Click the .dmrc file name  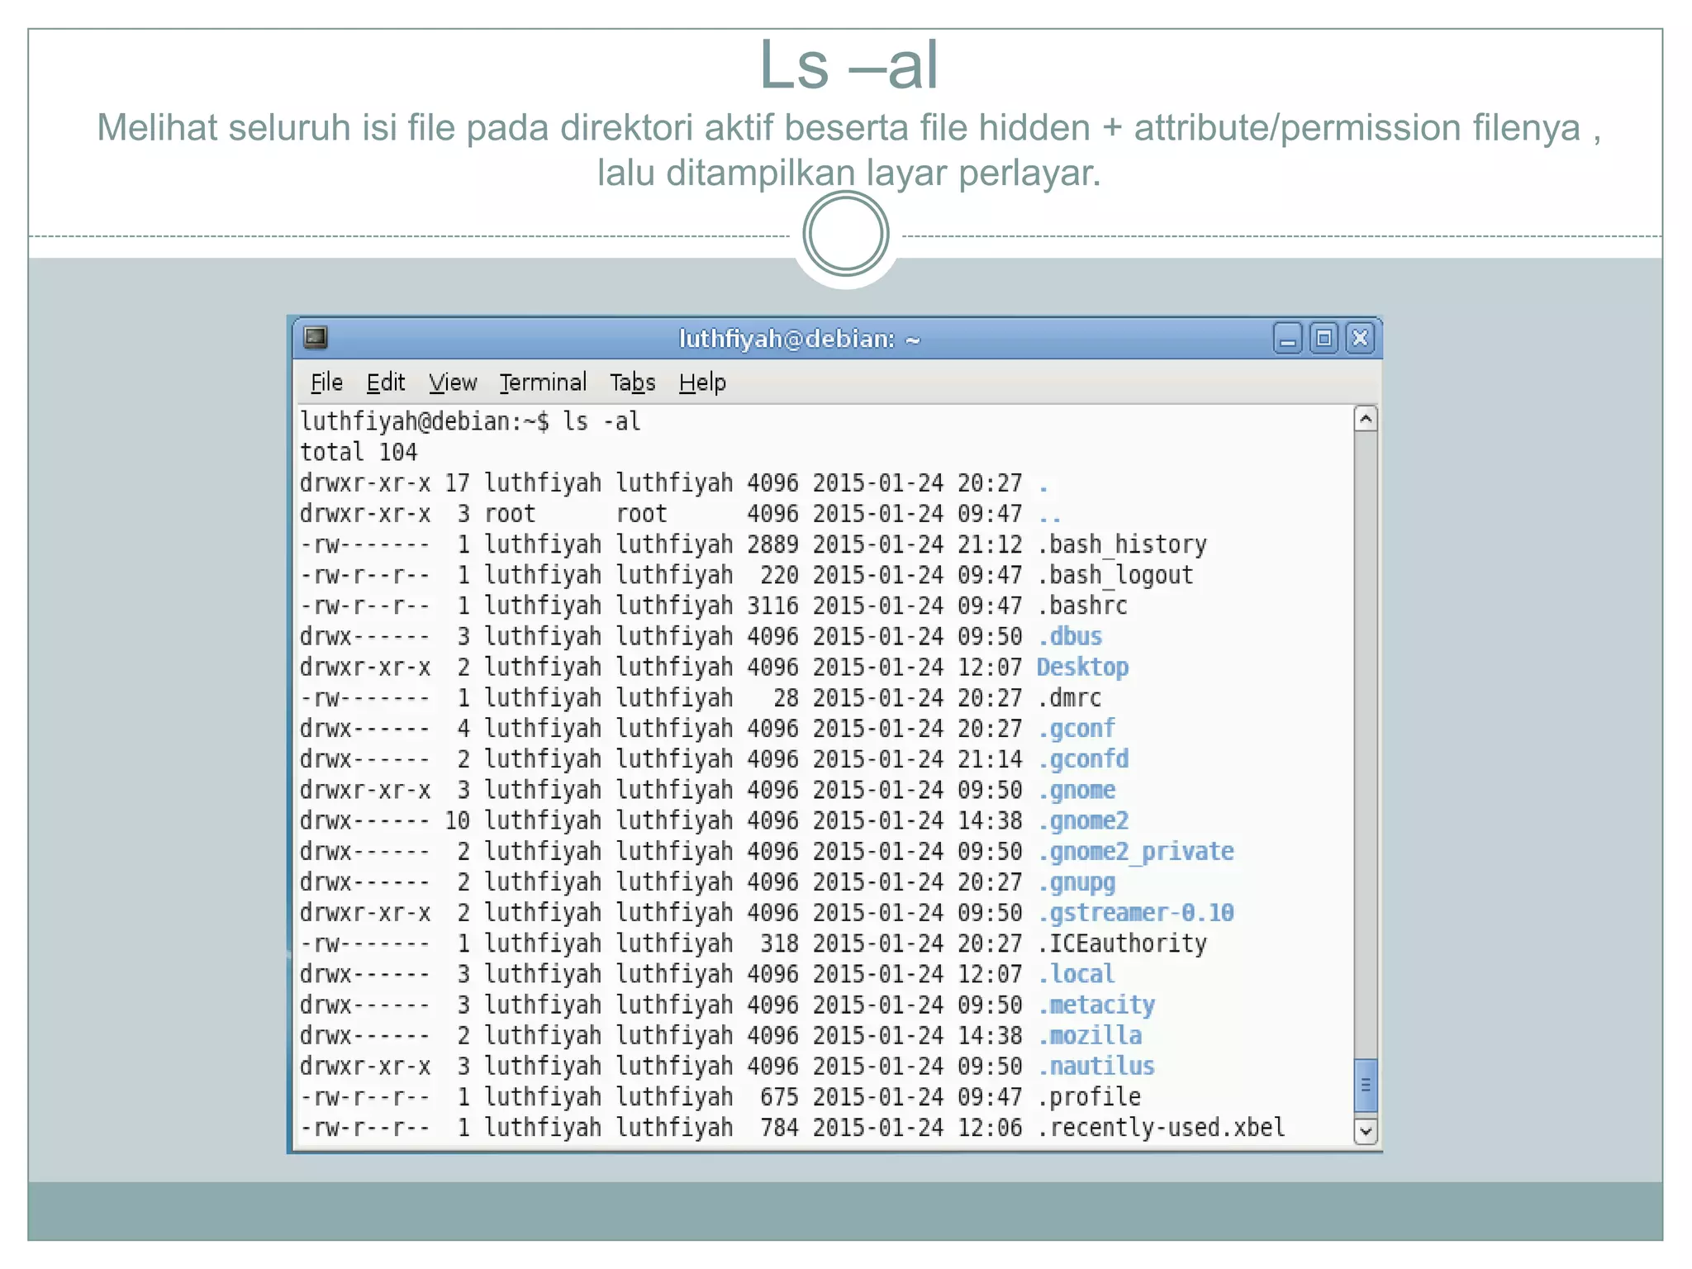click(1069, 698)
